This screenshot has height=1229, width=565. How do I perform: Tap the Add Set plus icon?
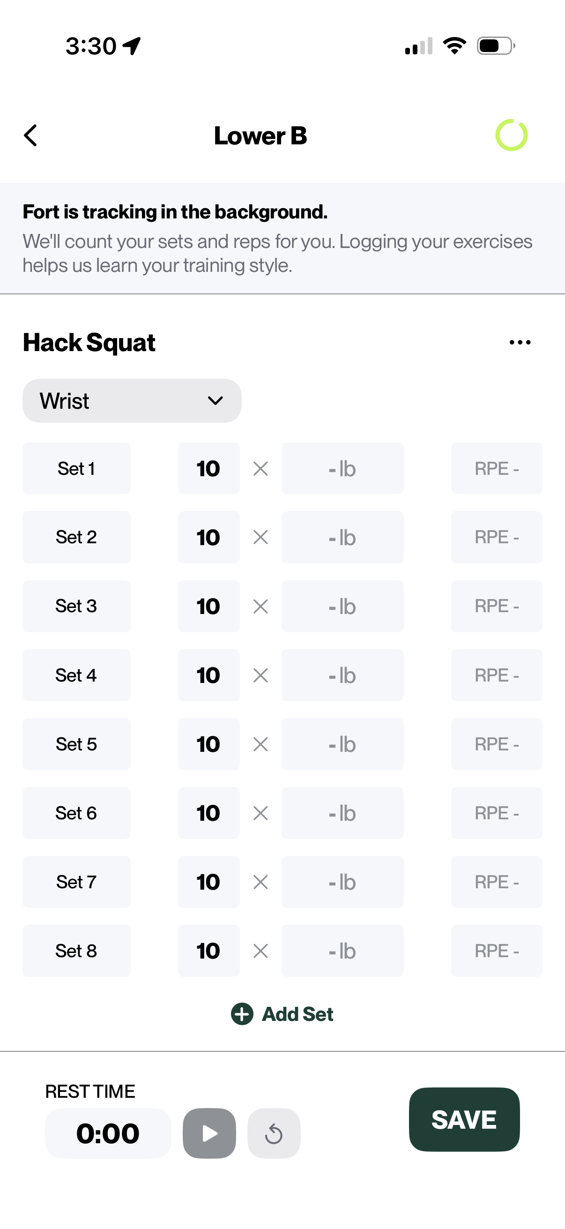(x=242, y=1014)
